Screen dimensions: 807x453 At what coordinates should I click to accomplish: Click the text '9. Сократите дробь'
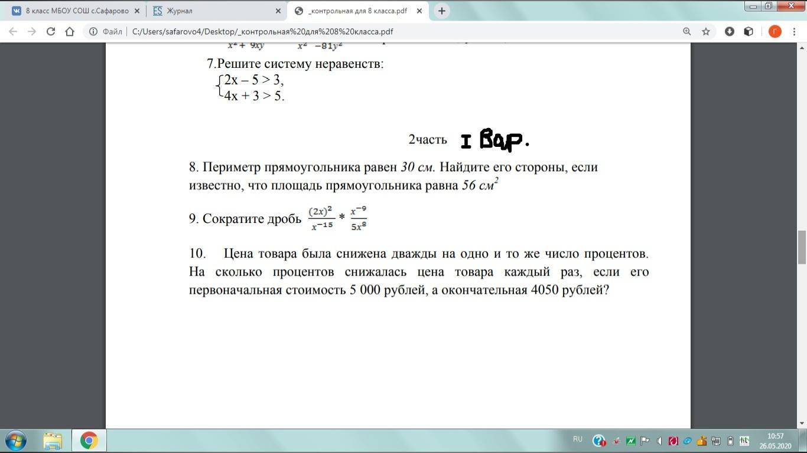pos(245,219)
